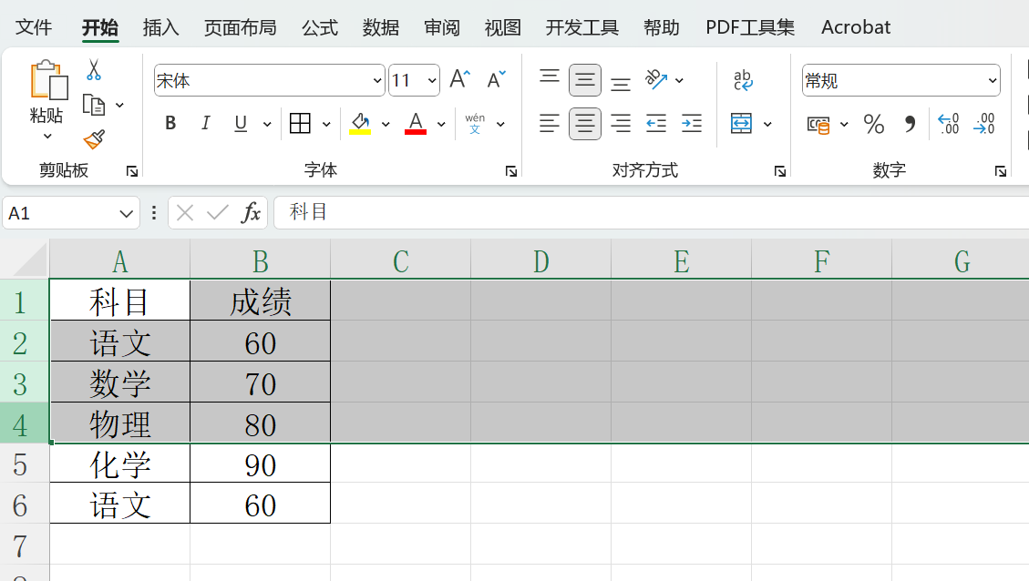Switch to the 公式 tab
The width and height of the screenshot is (1029, 581).
tap(320, 27)
